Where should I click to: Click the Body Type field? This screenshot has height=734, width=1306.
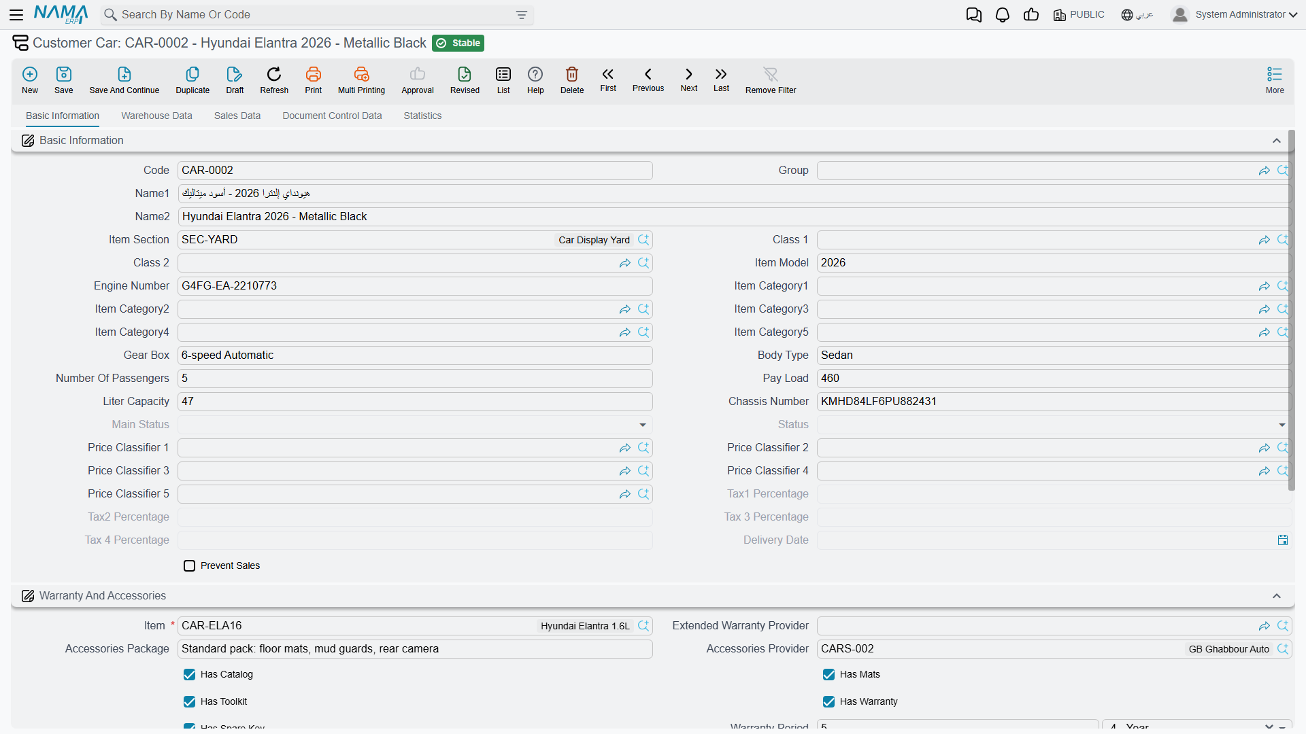pyautogui.click(x=1054, y=355)
